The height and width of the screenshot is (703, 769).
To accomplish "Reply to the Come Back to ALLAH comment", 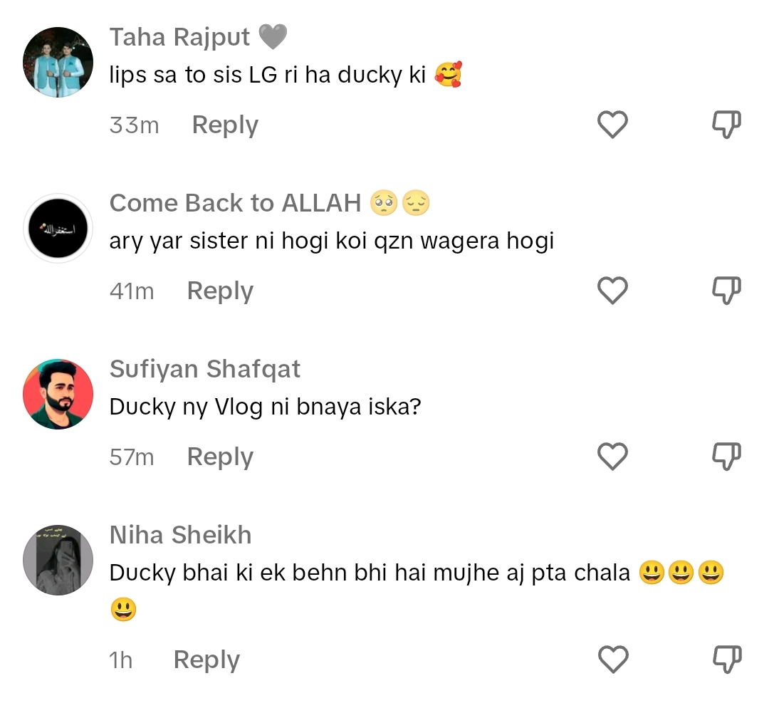I will click(x=219, y=291).
